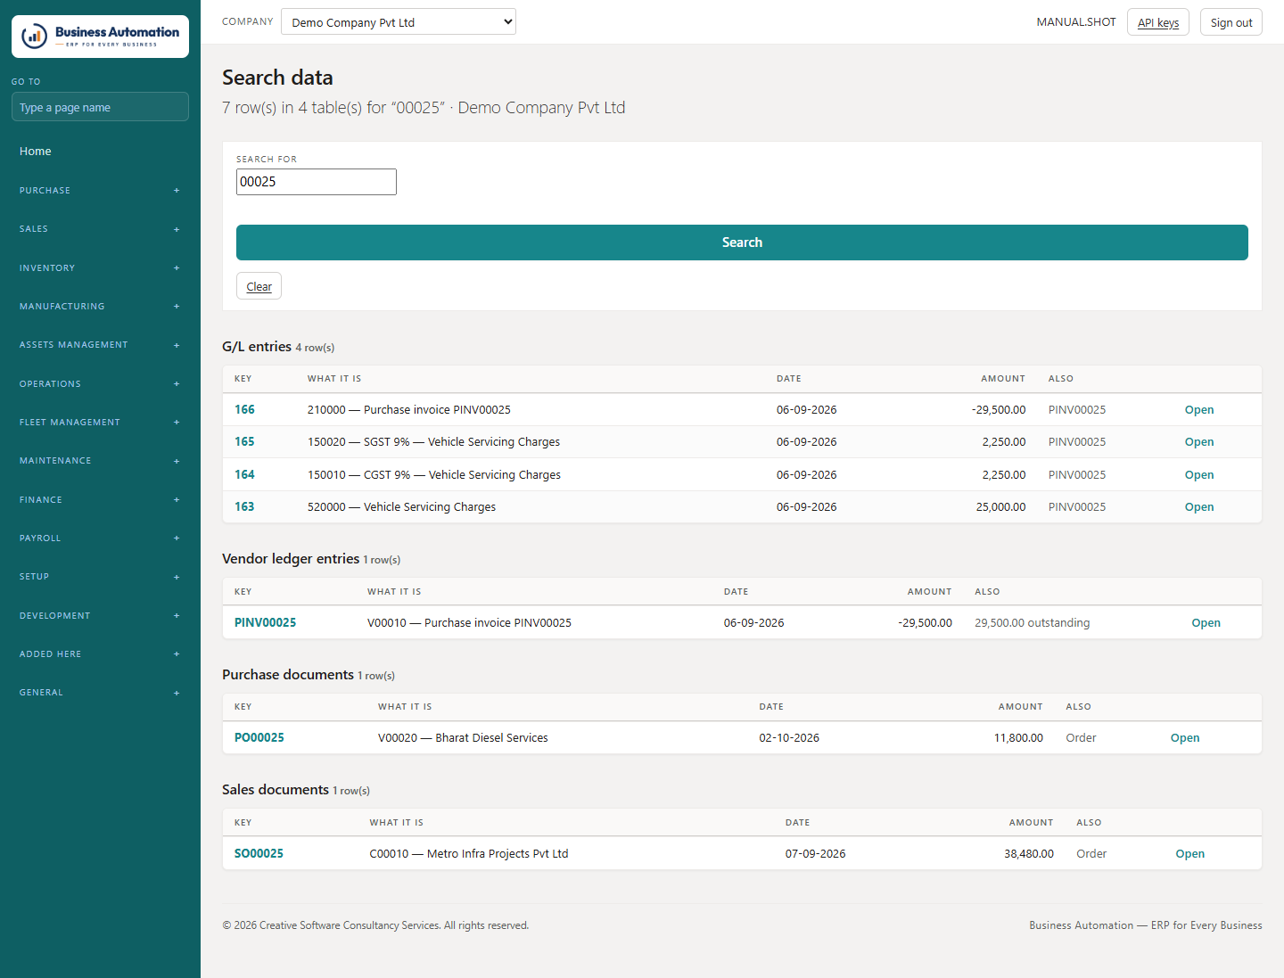Click Open on the CGST 9% row
1284x978 pixels.
[1199, 475]
